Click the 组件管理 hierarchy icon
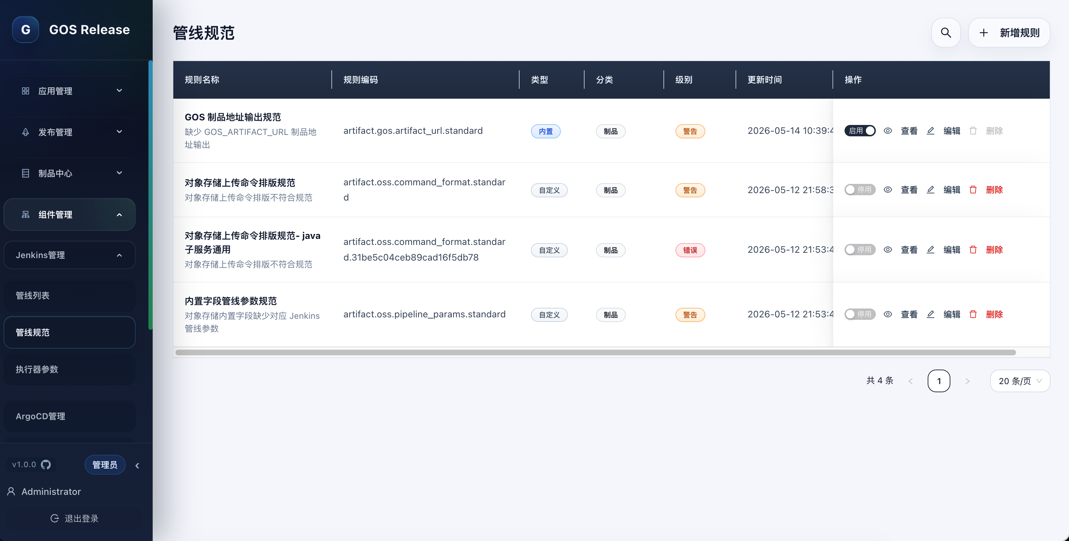The image size is (1069, 541). coord(25,214)
